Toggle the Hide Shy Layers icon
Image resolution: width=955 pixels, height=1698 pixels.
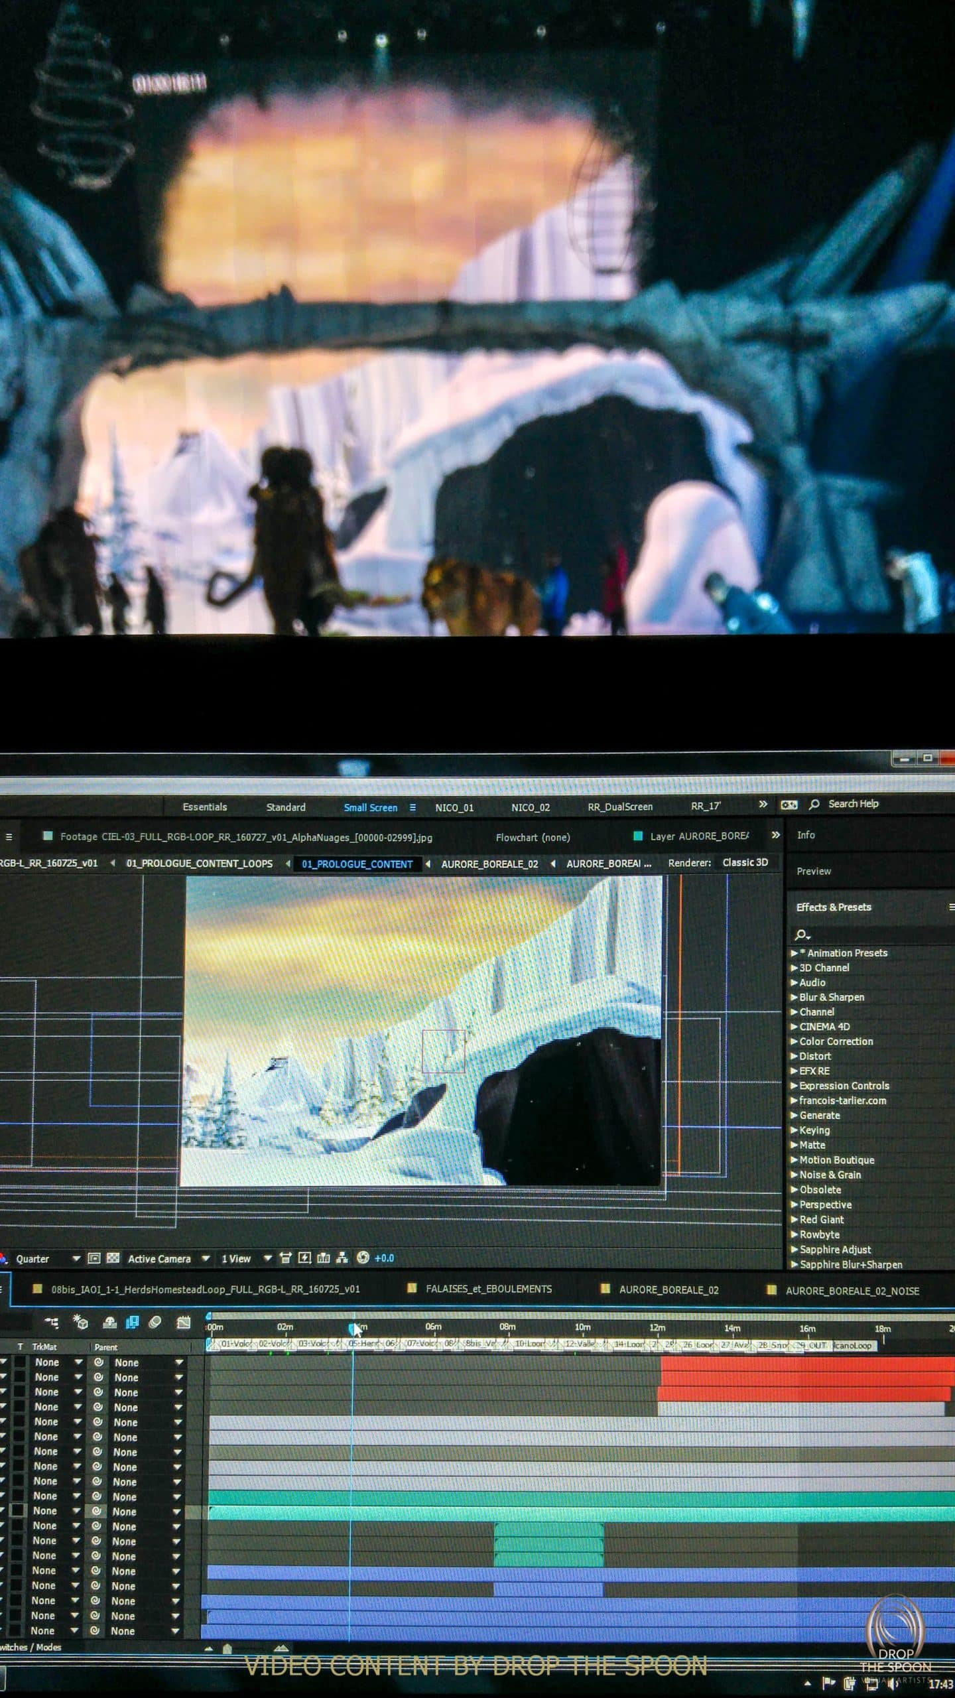110,1323
